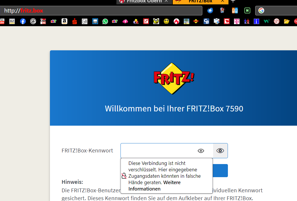
Task: Open the two figures bookmark
Action: click(x=246, y=21)
